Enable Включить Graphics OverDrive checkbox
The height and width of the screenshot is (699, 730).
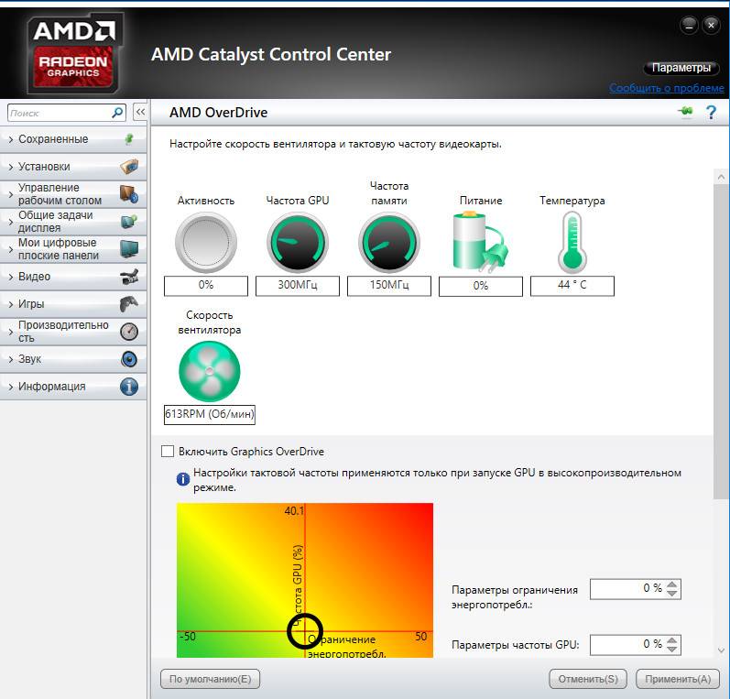click(x=167, y=452)
